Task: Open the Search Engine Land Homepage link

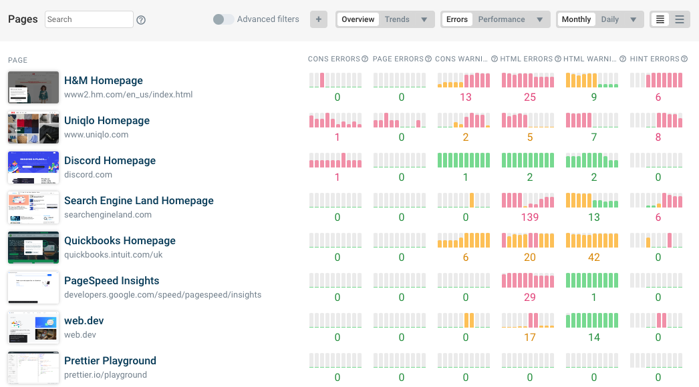Action: click(x=138, y=201)
